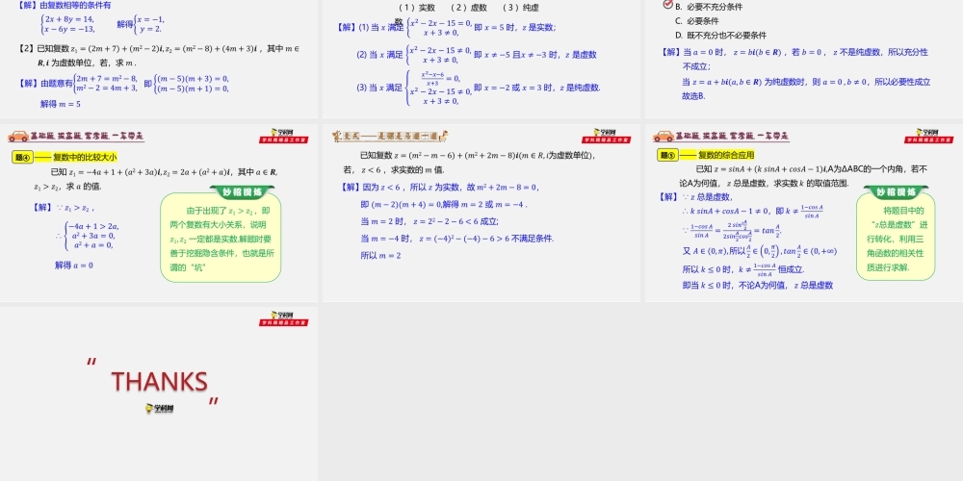The image size is (963, 481).
Task: Click the text ∵ z 总是虚数
Action: [x=707, y=197]
